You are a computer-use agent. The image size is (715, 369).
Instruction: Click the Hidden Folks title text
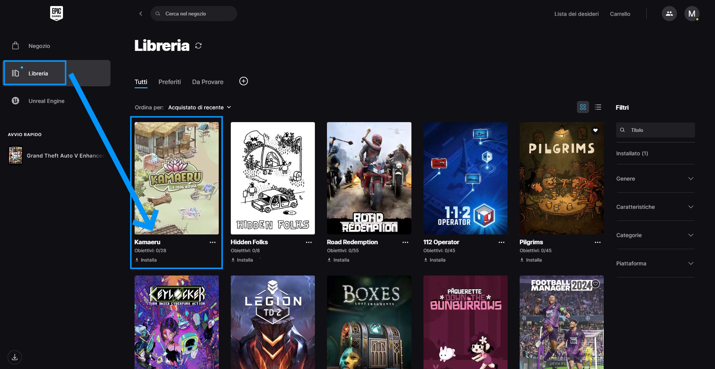[x=249, y=242]
